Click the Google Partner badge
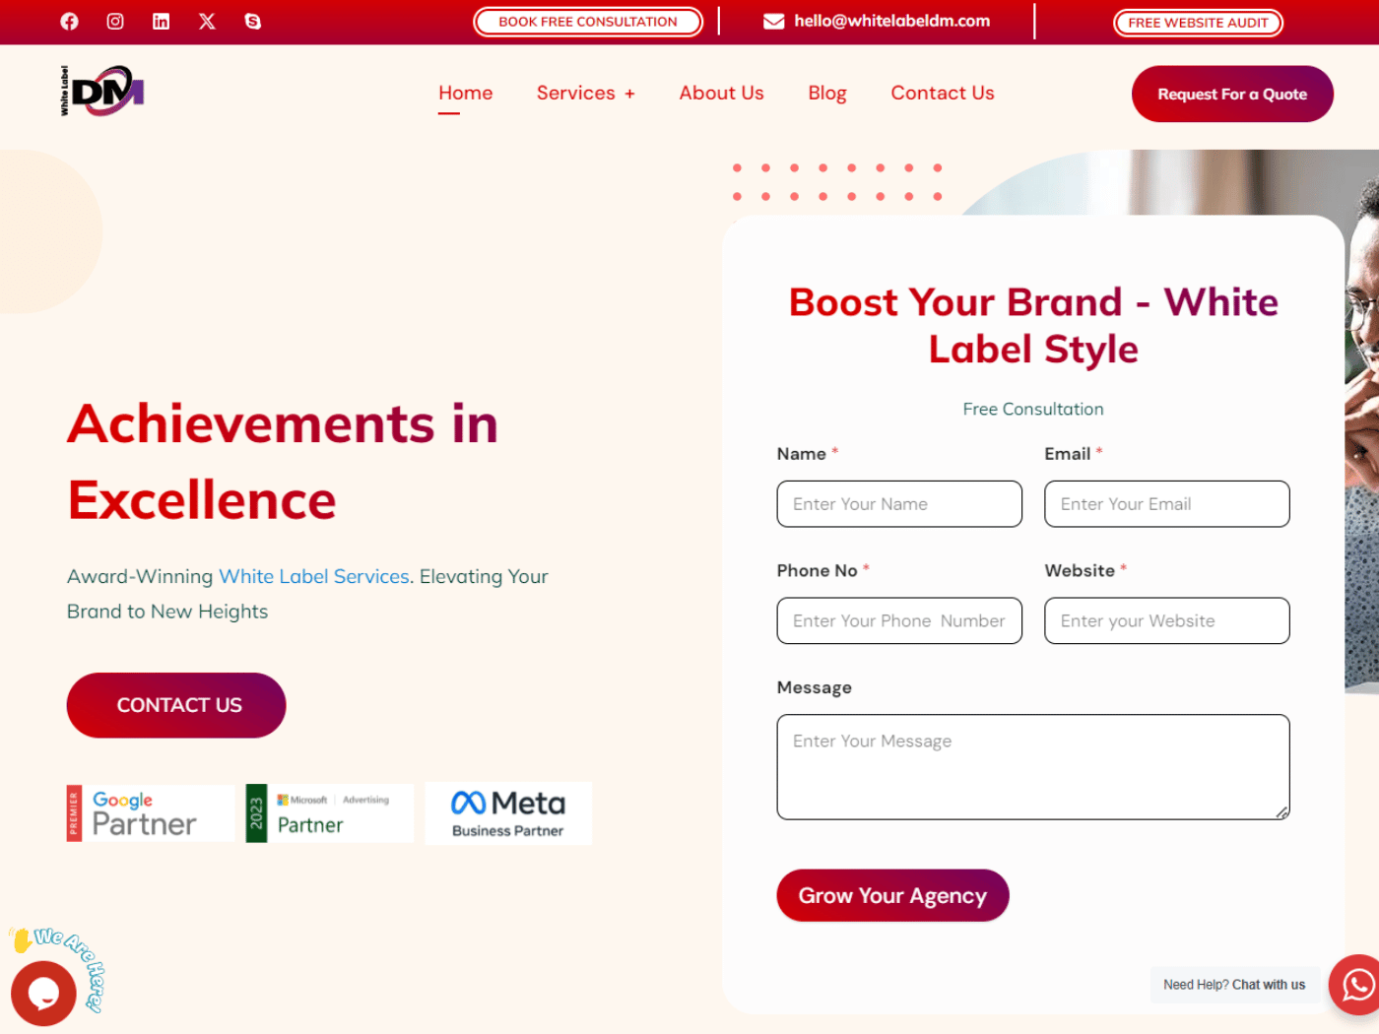 click(x=151, y=812)
